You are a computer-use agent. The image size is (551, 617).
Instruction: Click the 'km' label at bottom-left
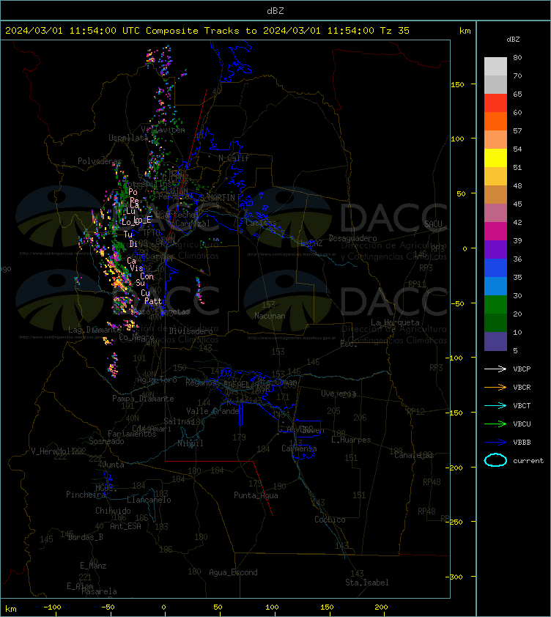(x=11, y=609)
